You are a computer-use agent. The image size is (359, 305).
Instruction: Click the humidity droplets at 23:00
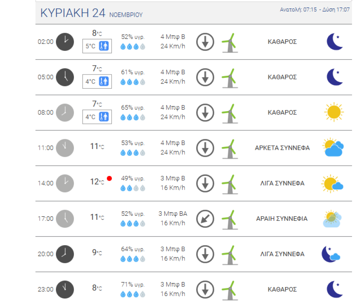point(133,294)
